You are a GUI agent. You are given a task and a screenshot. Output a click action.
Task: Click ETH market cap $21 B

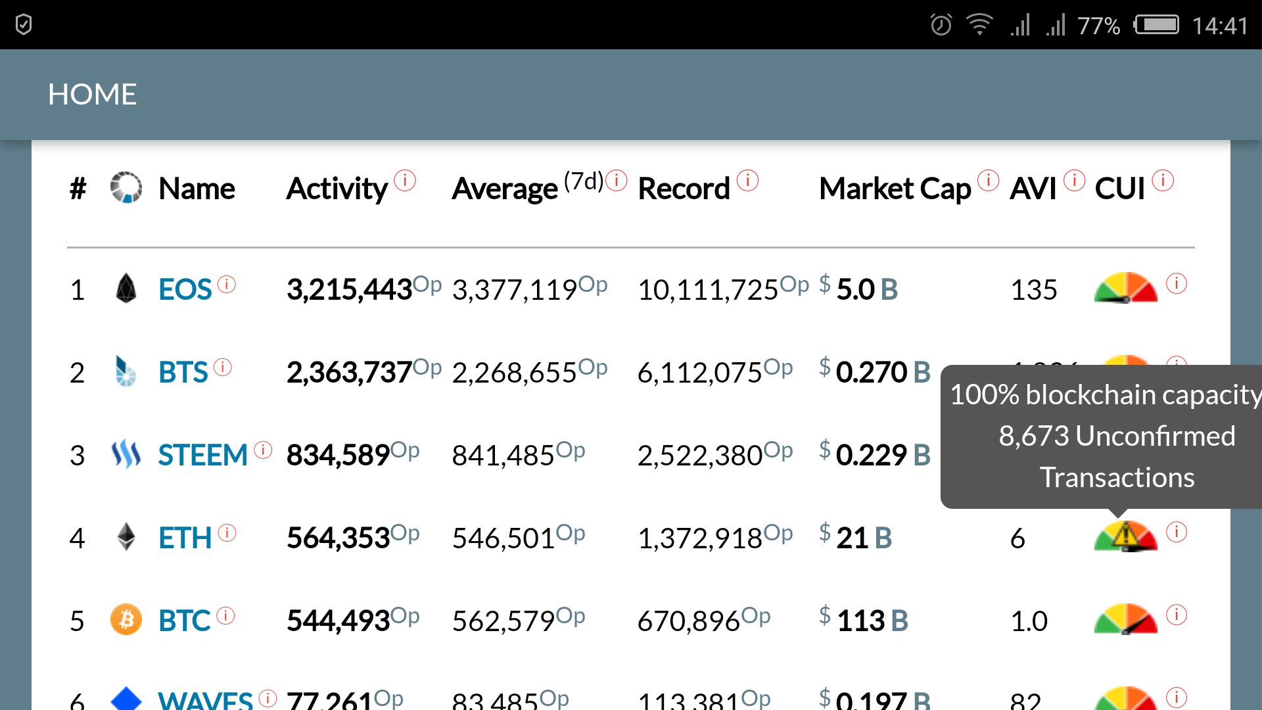[x=856, y=538]
